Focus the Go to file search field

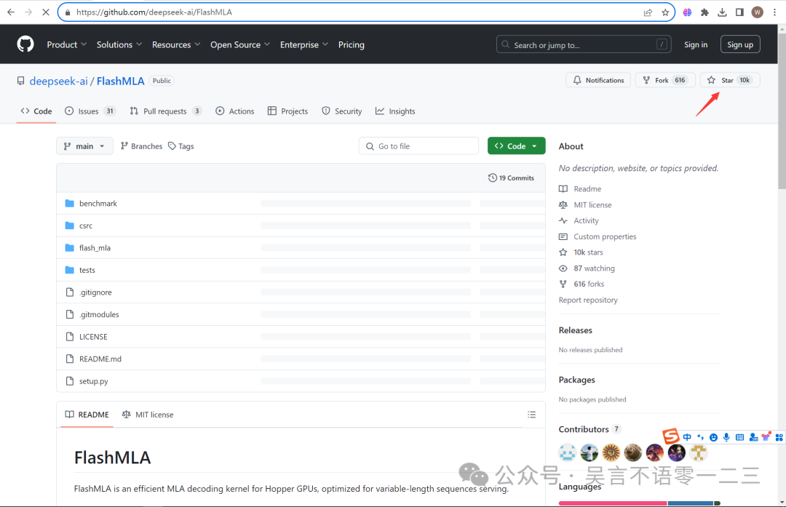coord(418,146)
